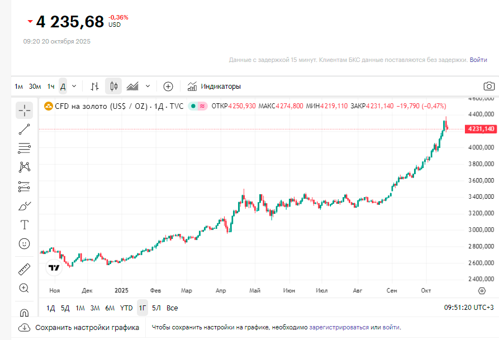
Task: Click the zoom in magnifier tool
Action: 24,288
